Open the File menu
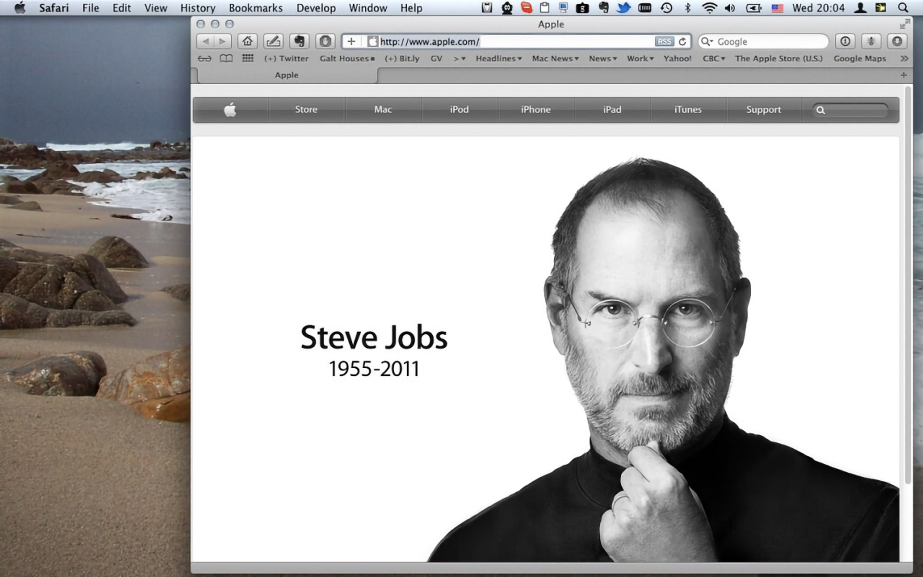Screen dimensions: 923x577 90,8
